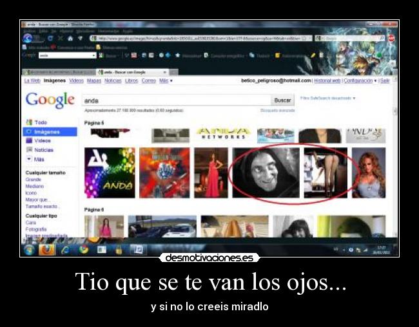Screen dimensions: 419x327
Task: Launch Internet Explorer from the taskbar
Action: click(65, 250)
